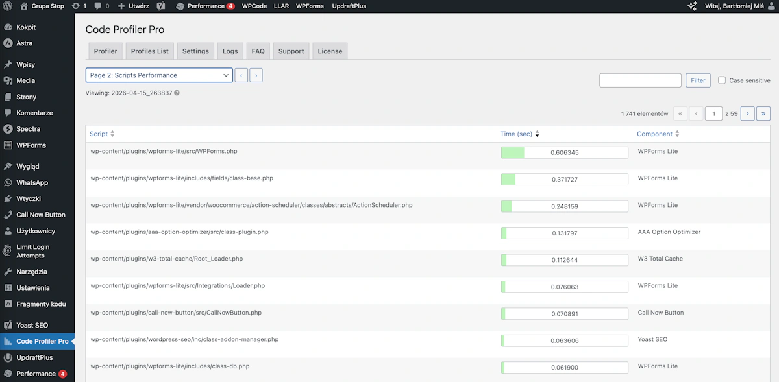779x382 pixels.
Task: Open Wpisy pin icon in sidebar
Action: click(8, 65)
